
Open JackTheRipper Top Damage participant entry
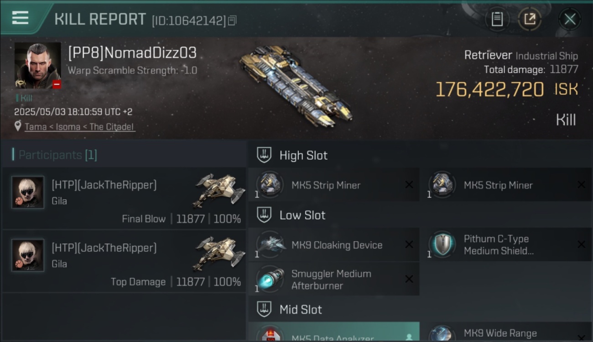(x=124, y=261)
